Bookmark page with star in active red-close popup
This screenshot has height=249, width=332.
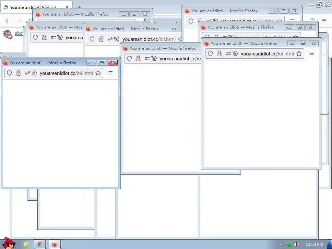pos(98,73)
